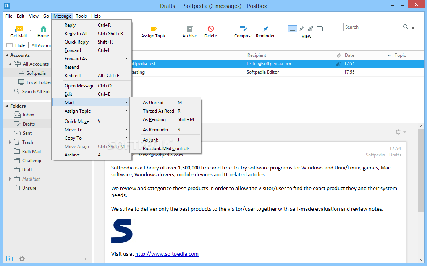This screenshot has height=266, width=427.
Task: Archive the selected message from toolbar
Action: 189,32
